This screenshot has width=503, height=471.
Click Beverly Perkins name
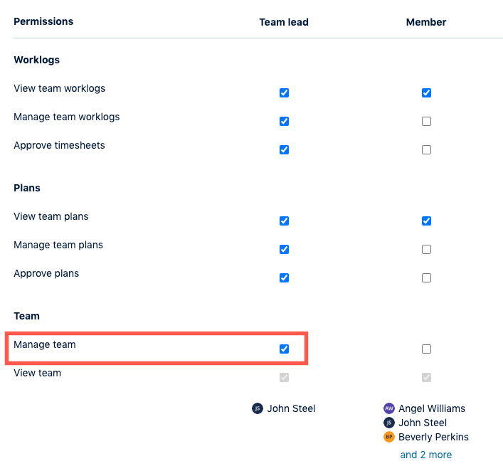click(433, 437)
